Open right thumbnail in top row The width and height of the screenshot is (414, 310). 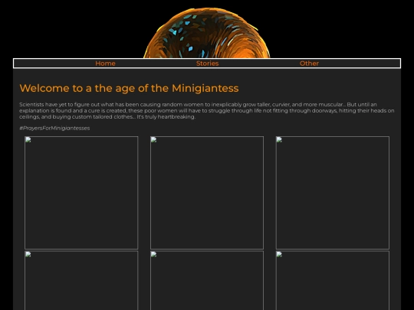click(333, 193)
